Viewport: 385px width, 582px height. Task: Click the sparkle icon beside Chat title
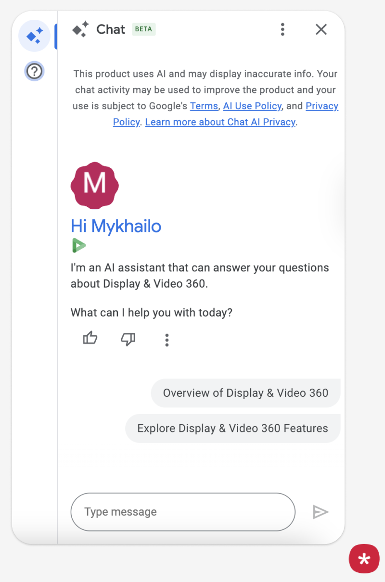(x=80, y=29)
